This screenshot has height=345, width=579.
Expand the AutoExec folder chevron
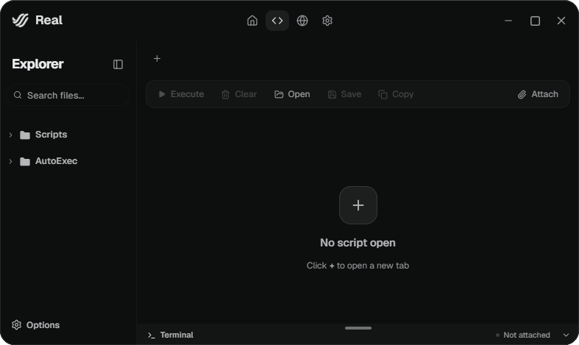pos(11,161)
